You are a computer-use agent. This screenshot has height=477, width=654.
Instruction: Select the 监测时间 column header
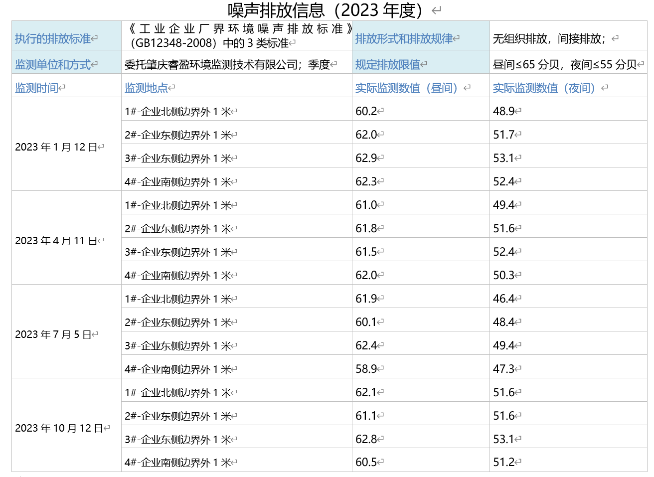tap(66, 85)
